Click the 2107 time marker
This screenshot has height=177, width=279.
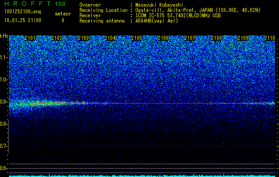click(x=190, y=38)
